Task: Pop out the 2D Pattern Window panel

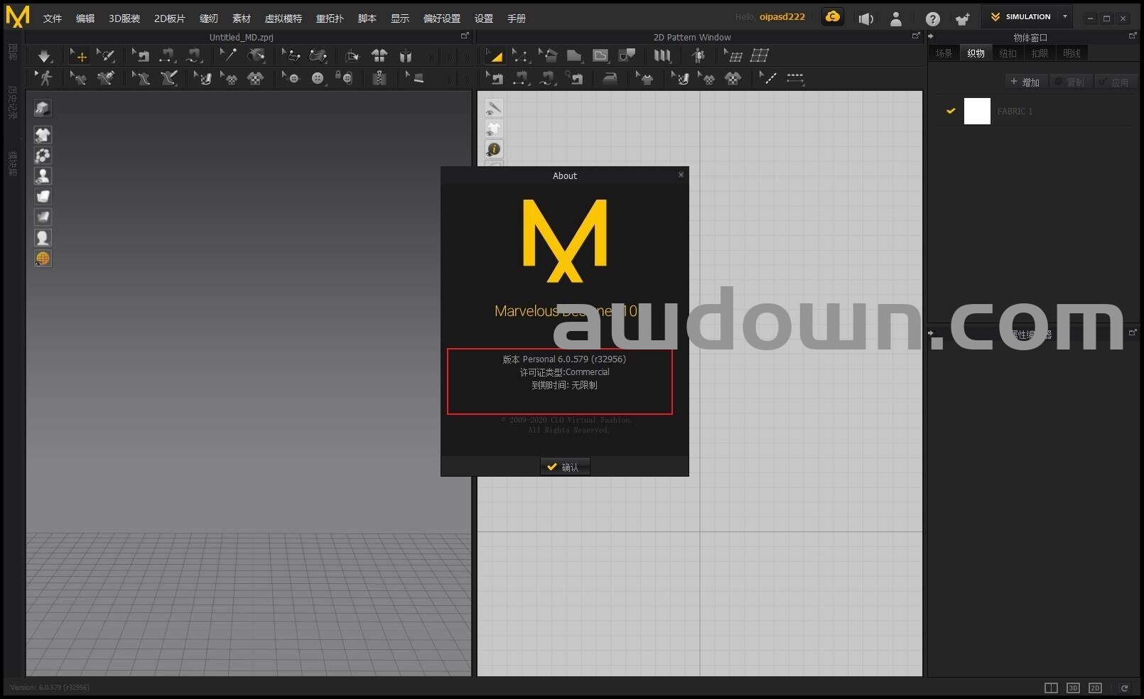Action: (x=916, y=36)
